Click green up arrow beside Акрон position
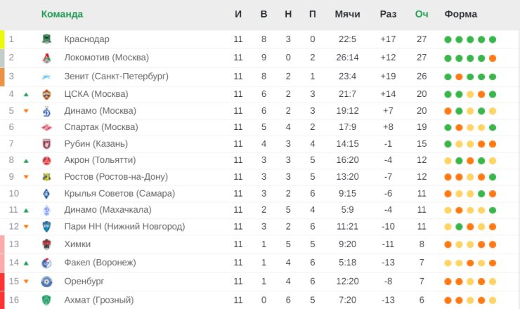This screenshot has height=309, width=520. coord(26,161)
